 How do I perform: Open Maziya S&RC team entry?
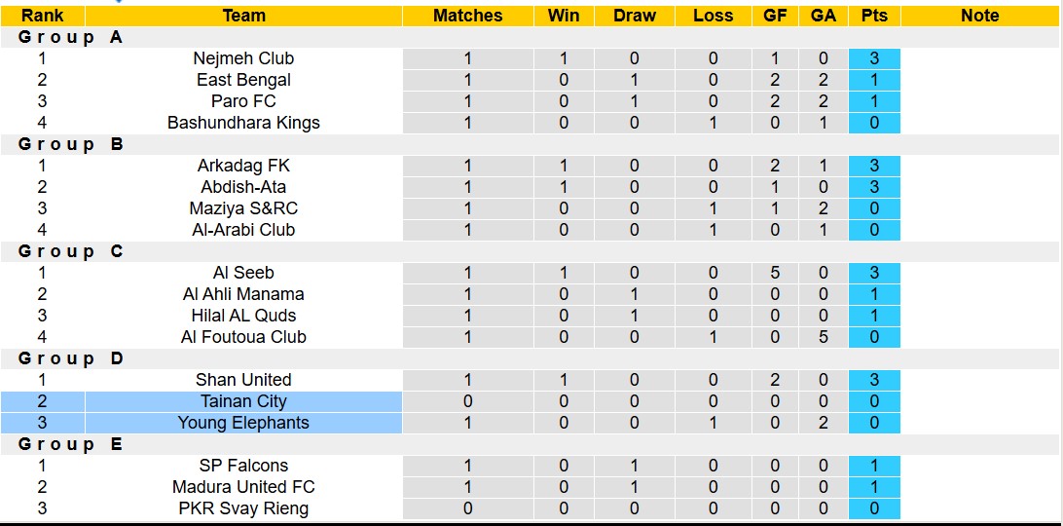point(243,208)
